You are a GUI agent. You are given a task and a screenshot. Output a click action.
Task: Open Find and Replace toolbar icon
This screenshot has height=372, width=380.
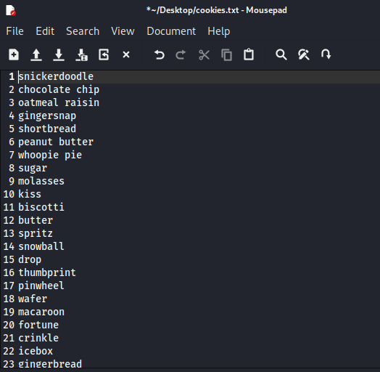[304, 54]
